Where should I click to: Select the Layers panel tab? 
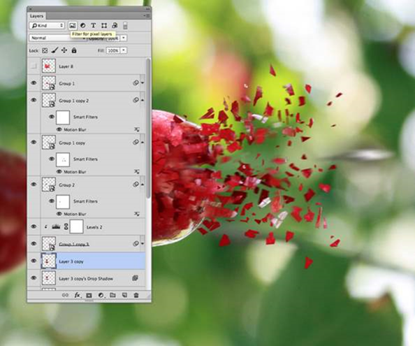[36, 16]
